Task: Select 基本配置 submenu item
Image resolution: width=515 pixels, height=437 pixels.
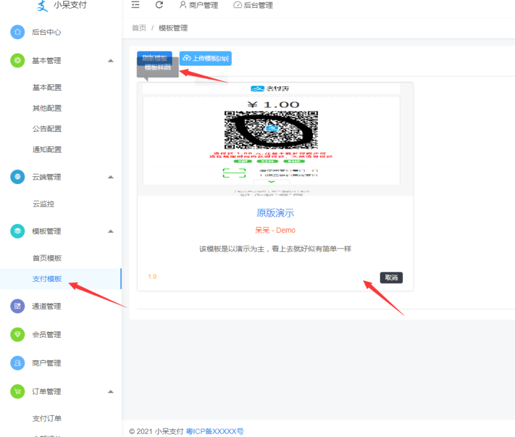Action: (x=47, y=88)
